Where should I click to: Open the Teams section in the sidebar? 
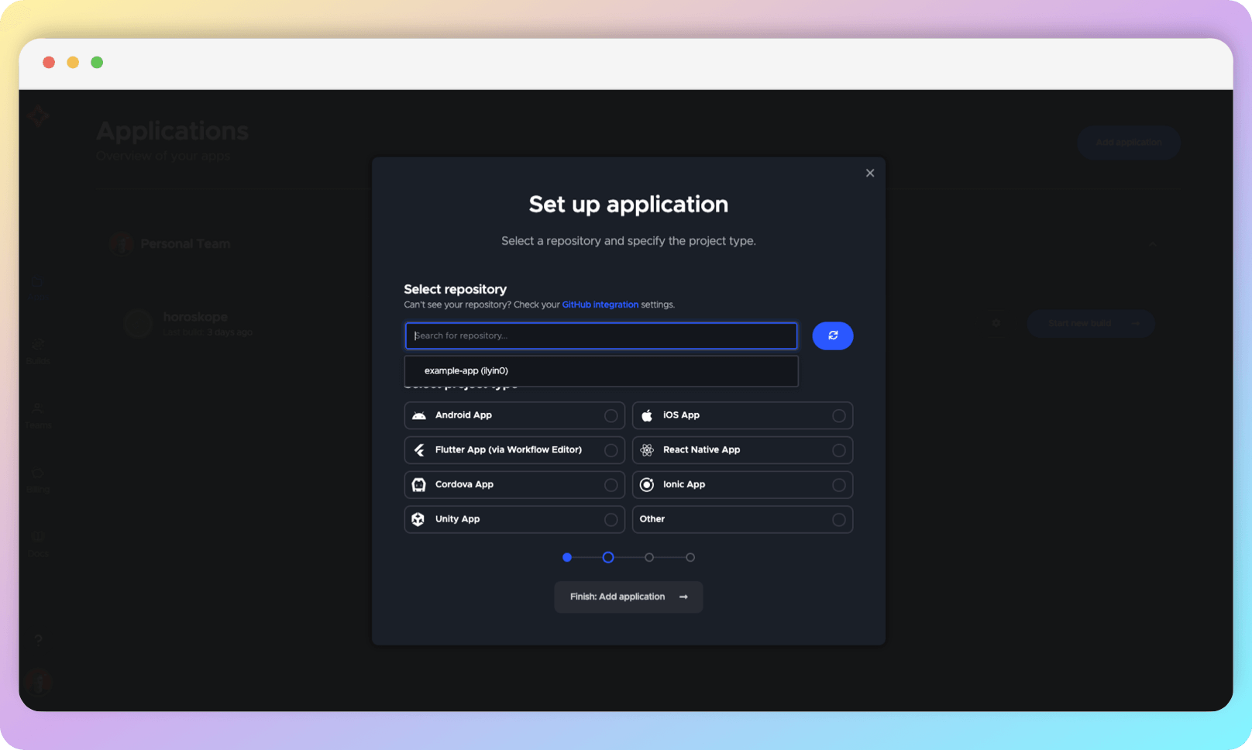tap(38, 413)
